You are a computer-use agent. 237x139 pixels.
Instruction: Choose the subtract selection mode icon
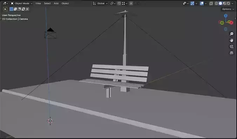(19, 9)
